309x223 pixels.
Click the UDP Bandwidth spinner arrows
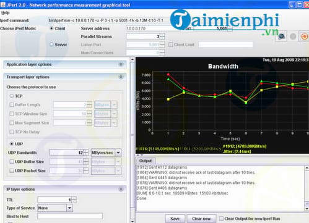(x=86, y=153)
